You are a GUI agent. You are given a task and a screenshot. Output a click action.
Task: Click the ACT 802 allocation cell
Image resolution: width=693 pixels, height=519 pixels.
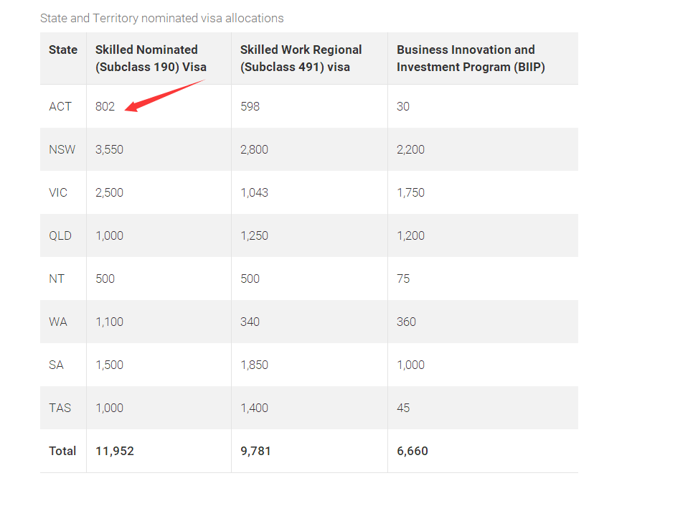[x=105, y=106]
